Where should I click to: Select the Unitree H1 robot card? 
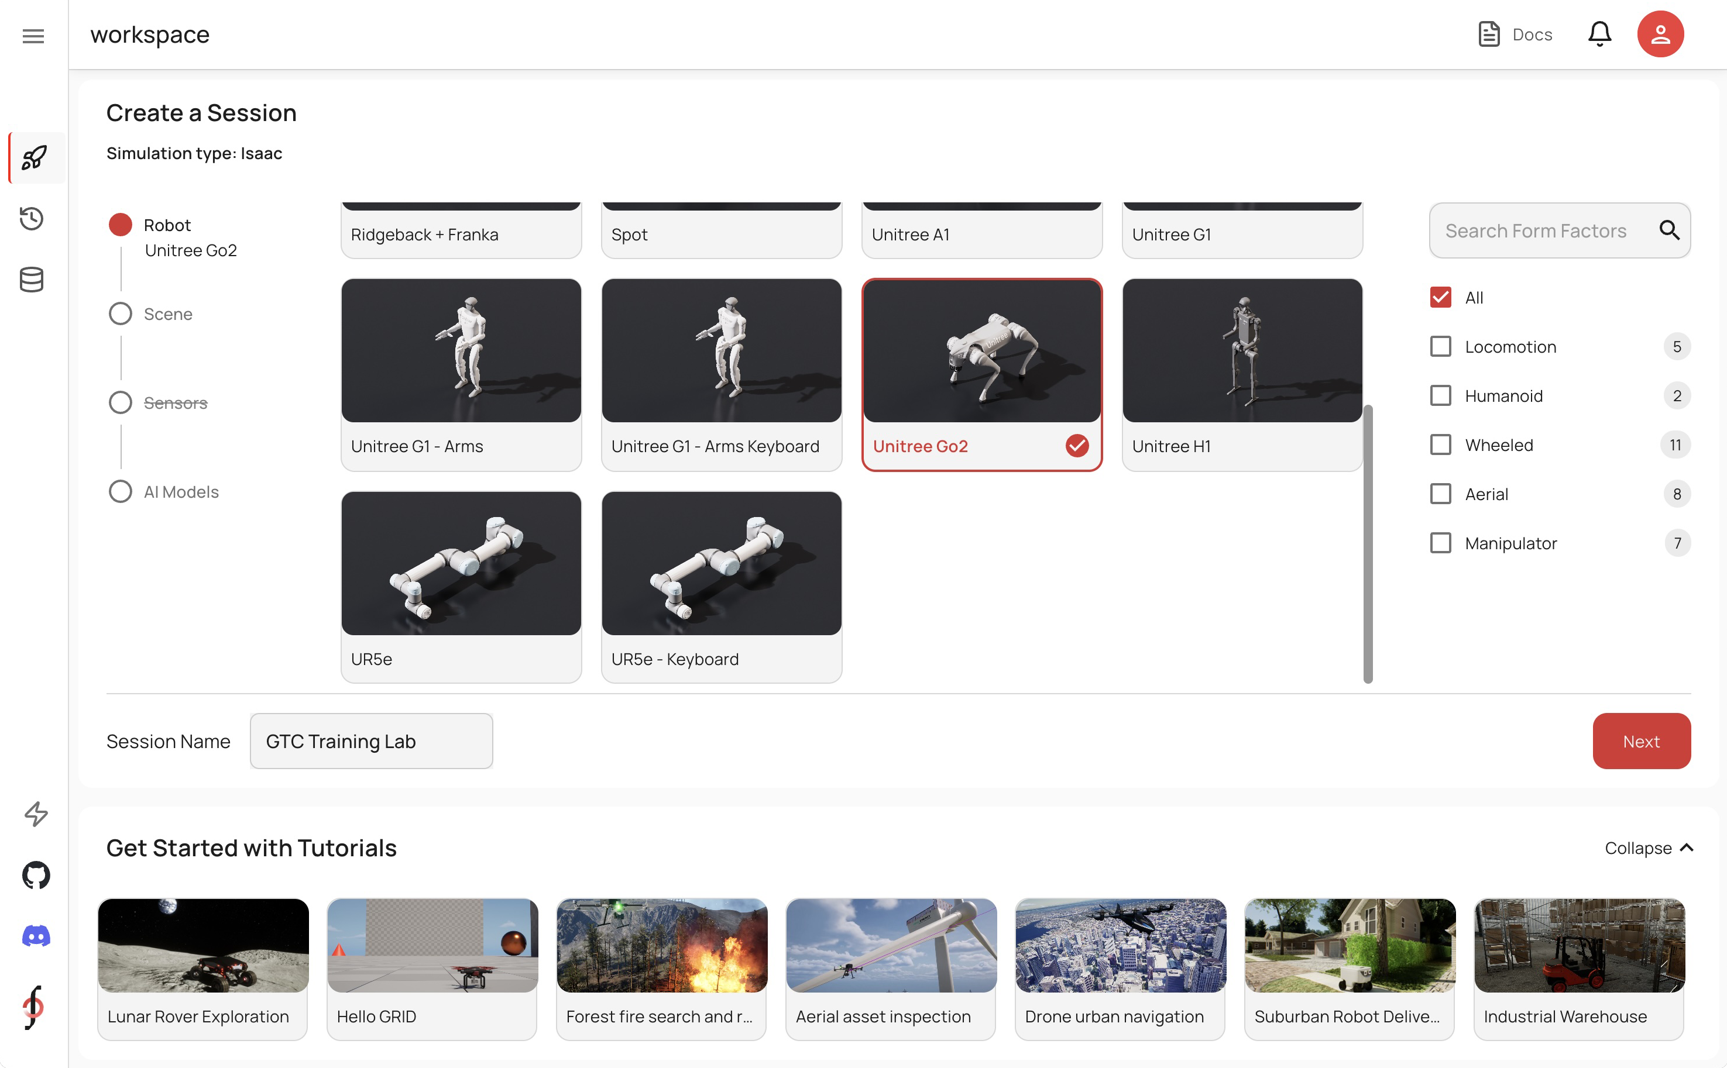pyautogui.click(x=1241, y=374)
